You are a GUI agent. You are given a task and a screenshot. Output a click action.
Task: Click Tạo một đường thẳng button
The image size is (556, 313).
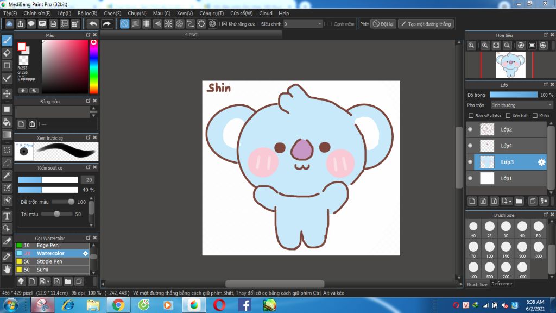(426, 24)
